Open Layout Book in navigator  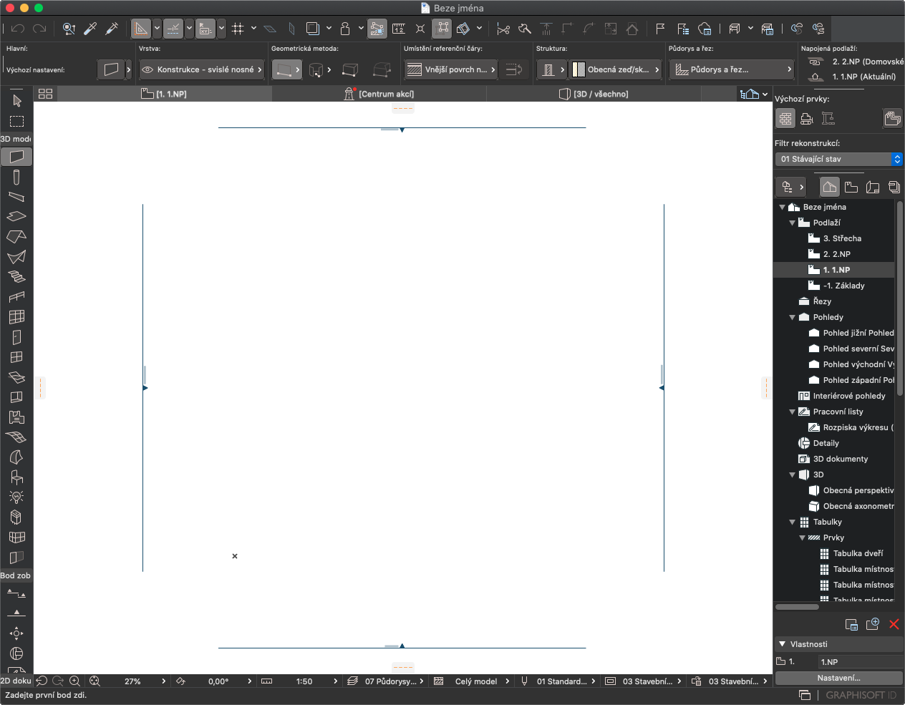873,187
